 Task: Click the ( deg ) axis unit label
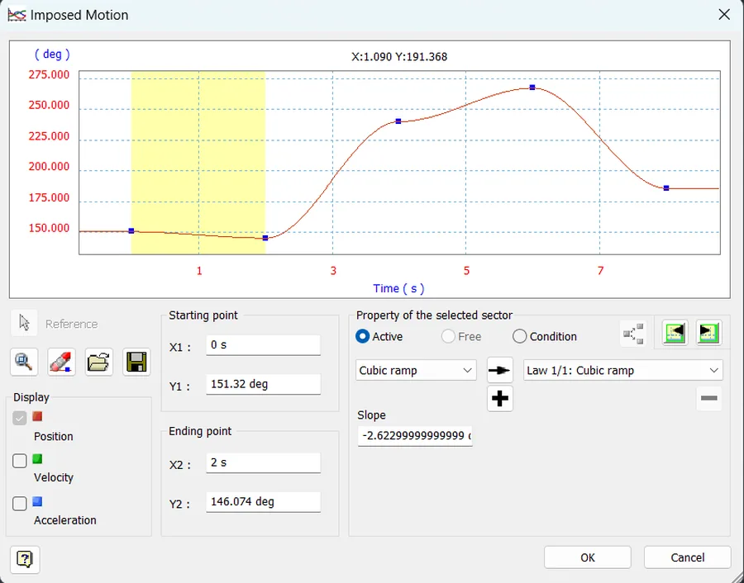coord(52,54)
